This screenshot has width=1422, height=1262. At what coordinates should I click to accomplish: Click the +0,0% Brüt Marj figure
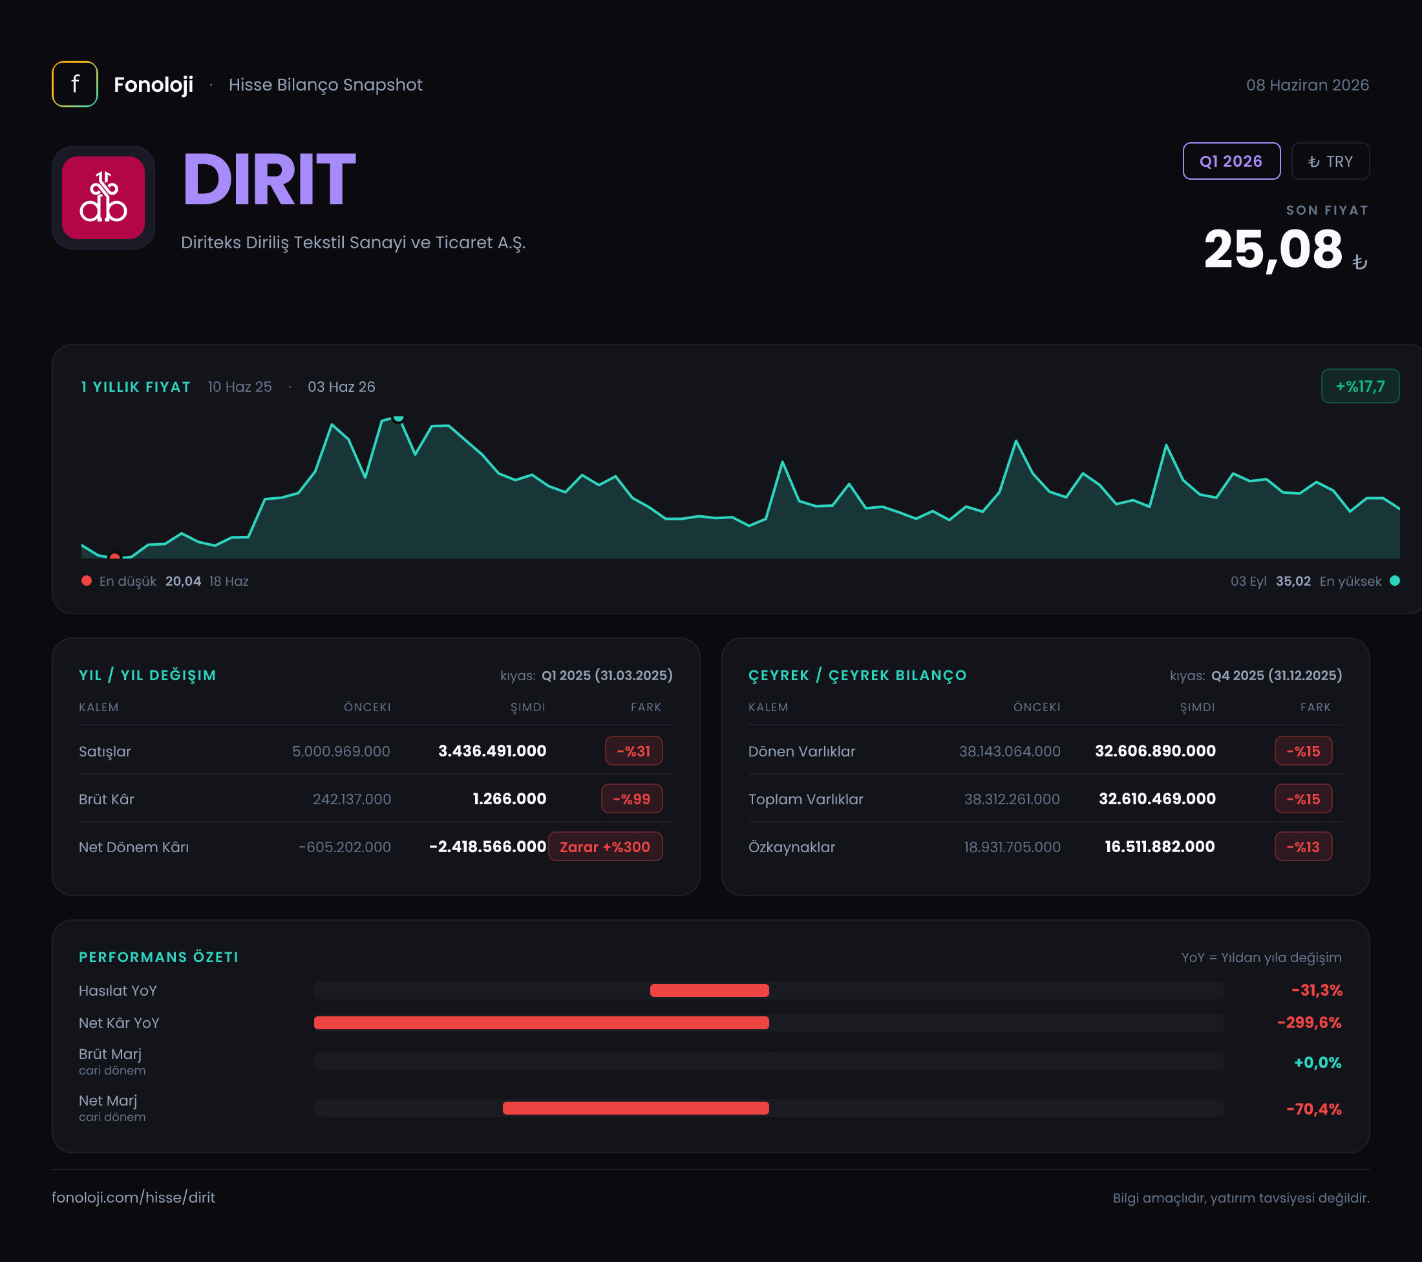click(1317, 1062)
